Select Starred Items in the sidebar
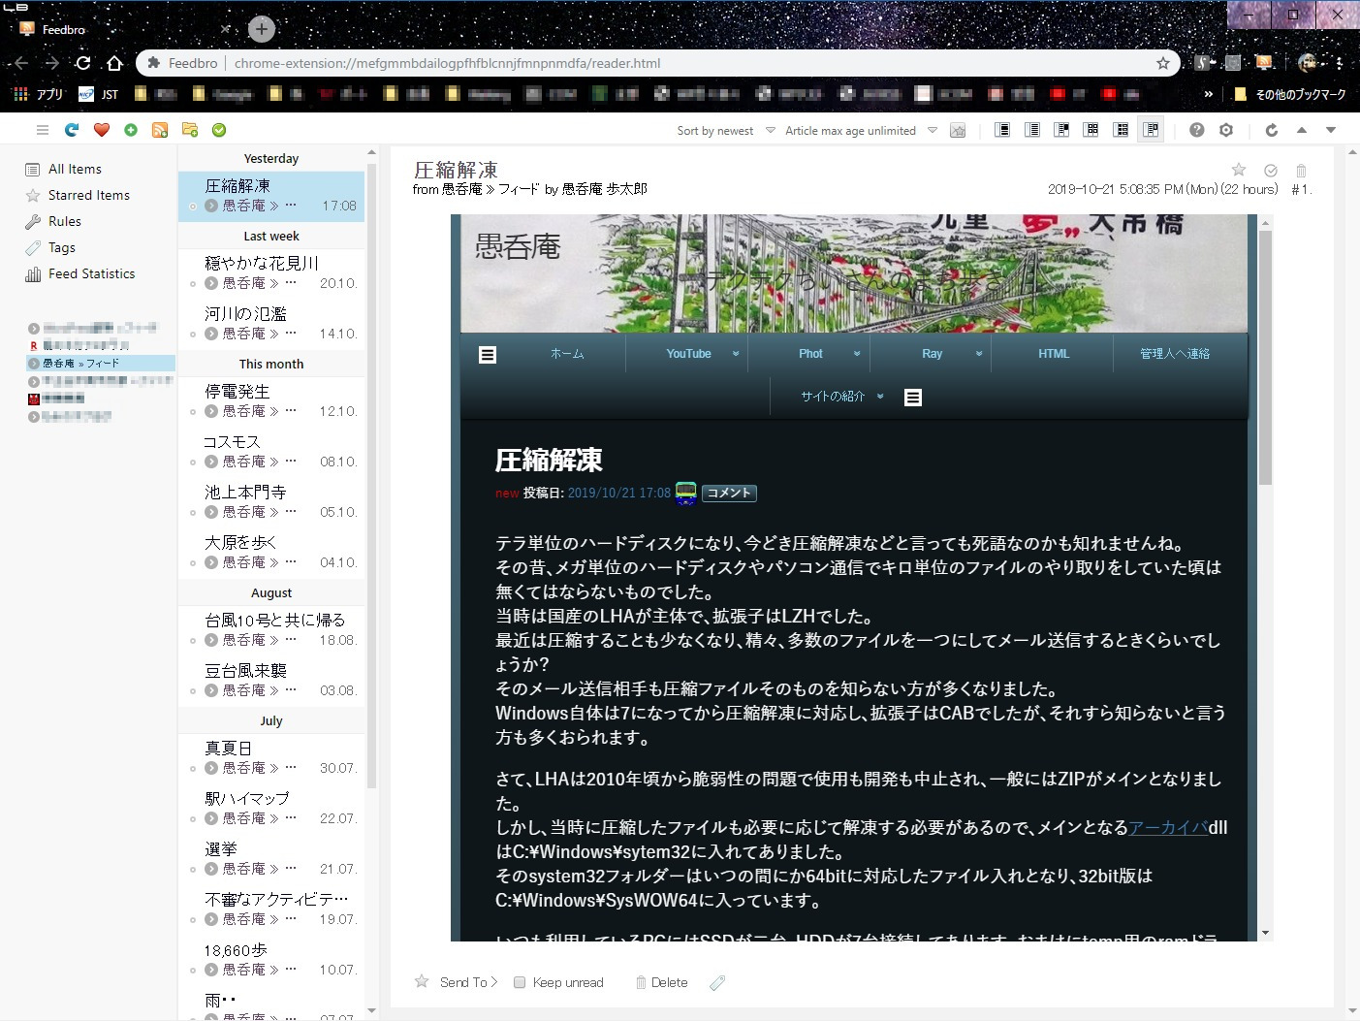The height and width of the screenshot is (1021, 1360). (x=88, y=195)
